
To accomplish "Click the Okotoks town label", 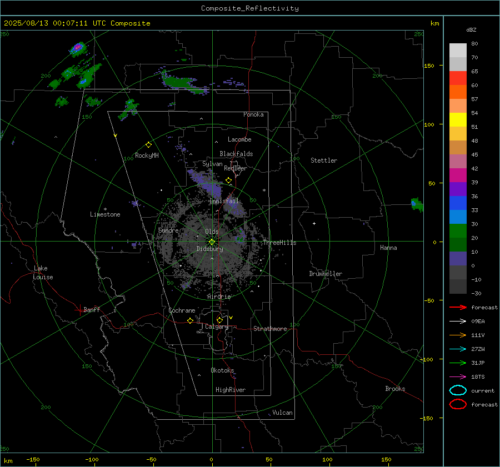I will click(222, 370).
